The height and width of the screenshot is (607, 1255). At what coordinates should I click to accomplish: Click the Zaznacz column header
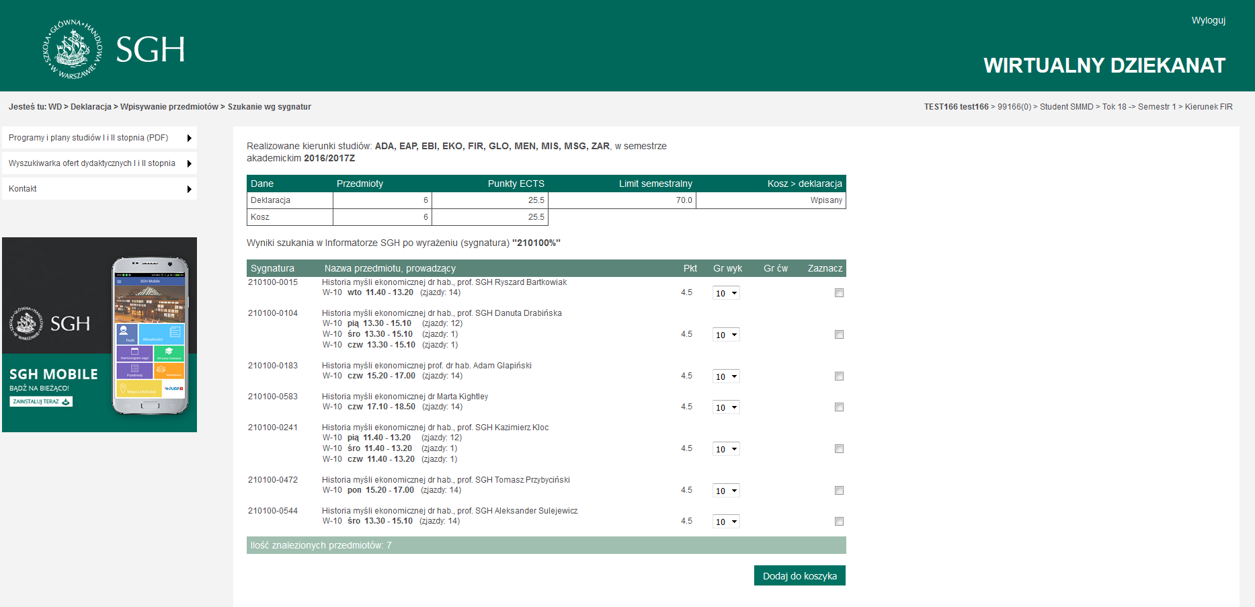825,268
